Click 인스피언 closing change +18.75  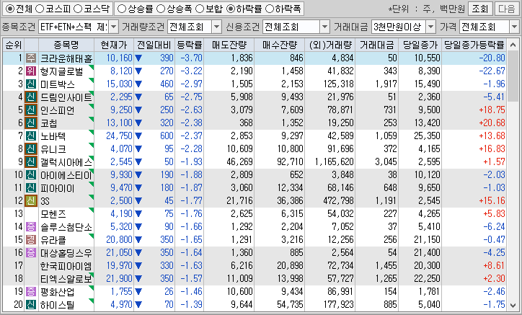(x=492, y=110)
